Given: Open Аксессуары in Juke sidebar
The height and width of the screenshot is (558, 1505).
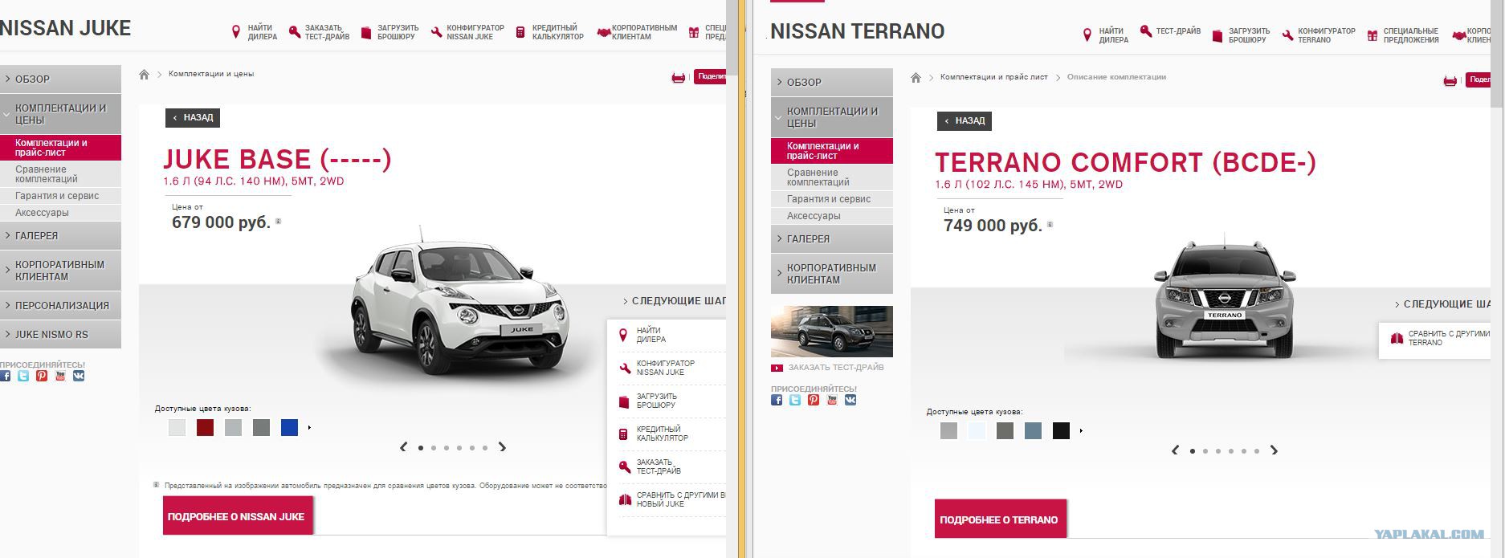Looking at the screenshot, I should click(60, 213).
